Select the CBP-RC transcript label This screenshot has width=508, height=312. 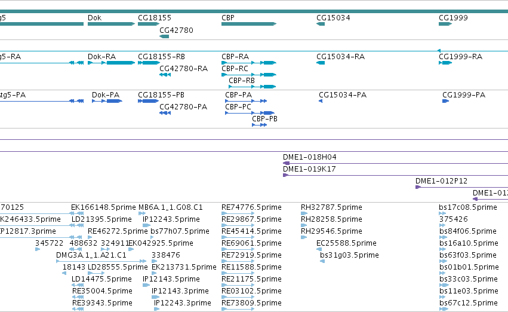tap(235, 69)
